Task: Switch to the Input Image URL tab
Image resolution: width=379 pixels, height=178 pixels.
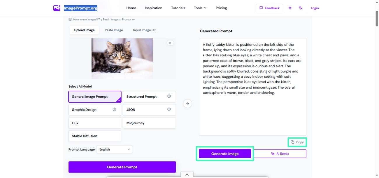Action: [x=145, y=30]
